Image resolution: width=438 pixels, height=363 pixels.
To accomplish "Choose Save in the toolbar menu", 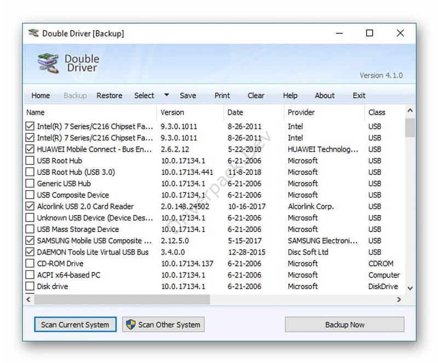I will click(188, 95).
